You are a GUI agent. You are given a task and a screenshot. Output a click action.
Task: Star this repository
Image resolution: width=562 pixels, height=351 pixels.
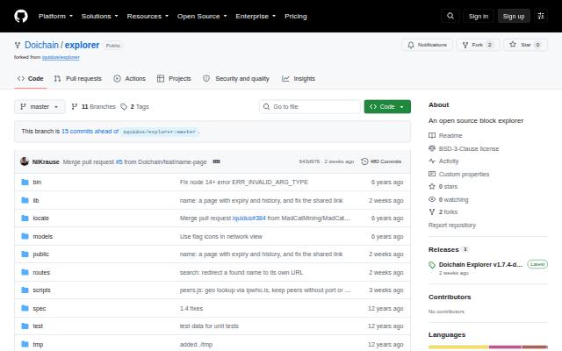pyautogui.click(x=525, y=45)
